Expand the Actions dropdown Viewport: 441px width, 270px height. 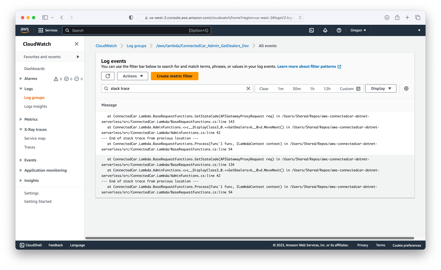click(x=133, y=76)
